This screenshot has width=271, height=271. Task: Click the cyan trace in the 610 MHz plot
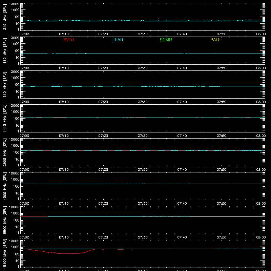[143, 86]
